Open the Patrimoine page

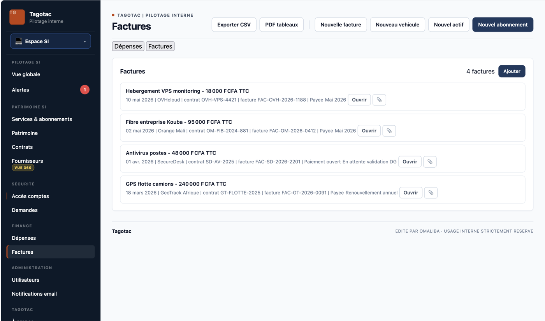click(25, 133)
